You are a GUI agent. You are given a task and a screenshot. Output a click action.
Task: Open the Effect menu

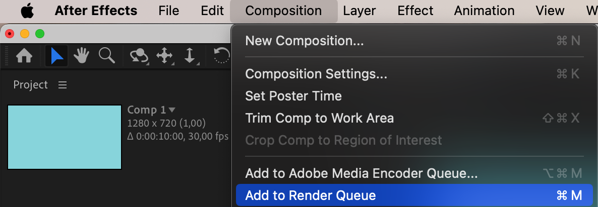point(415,11)
